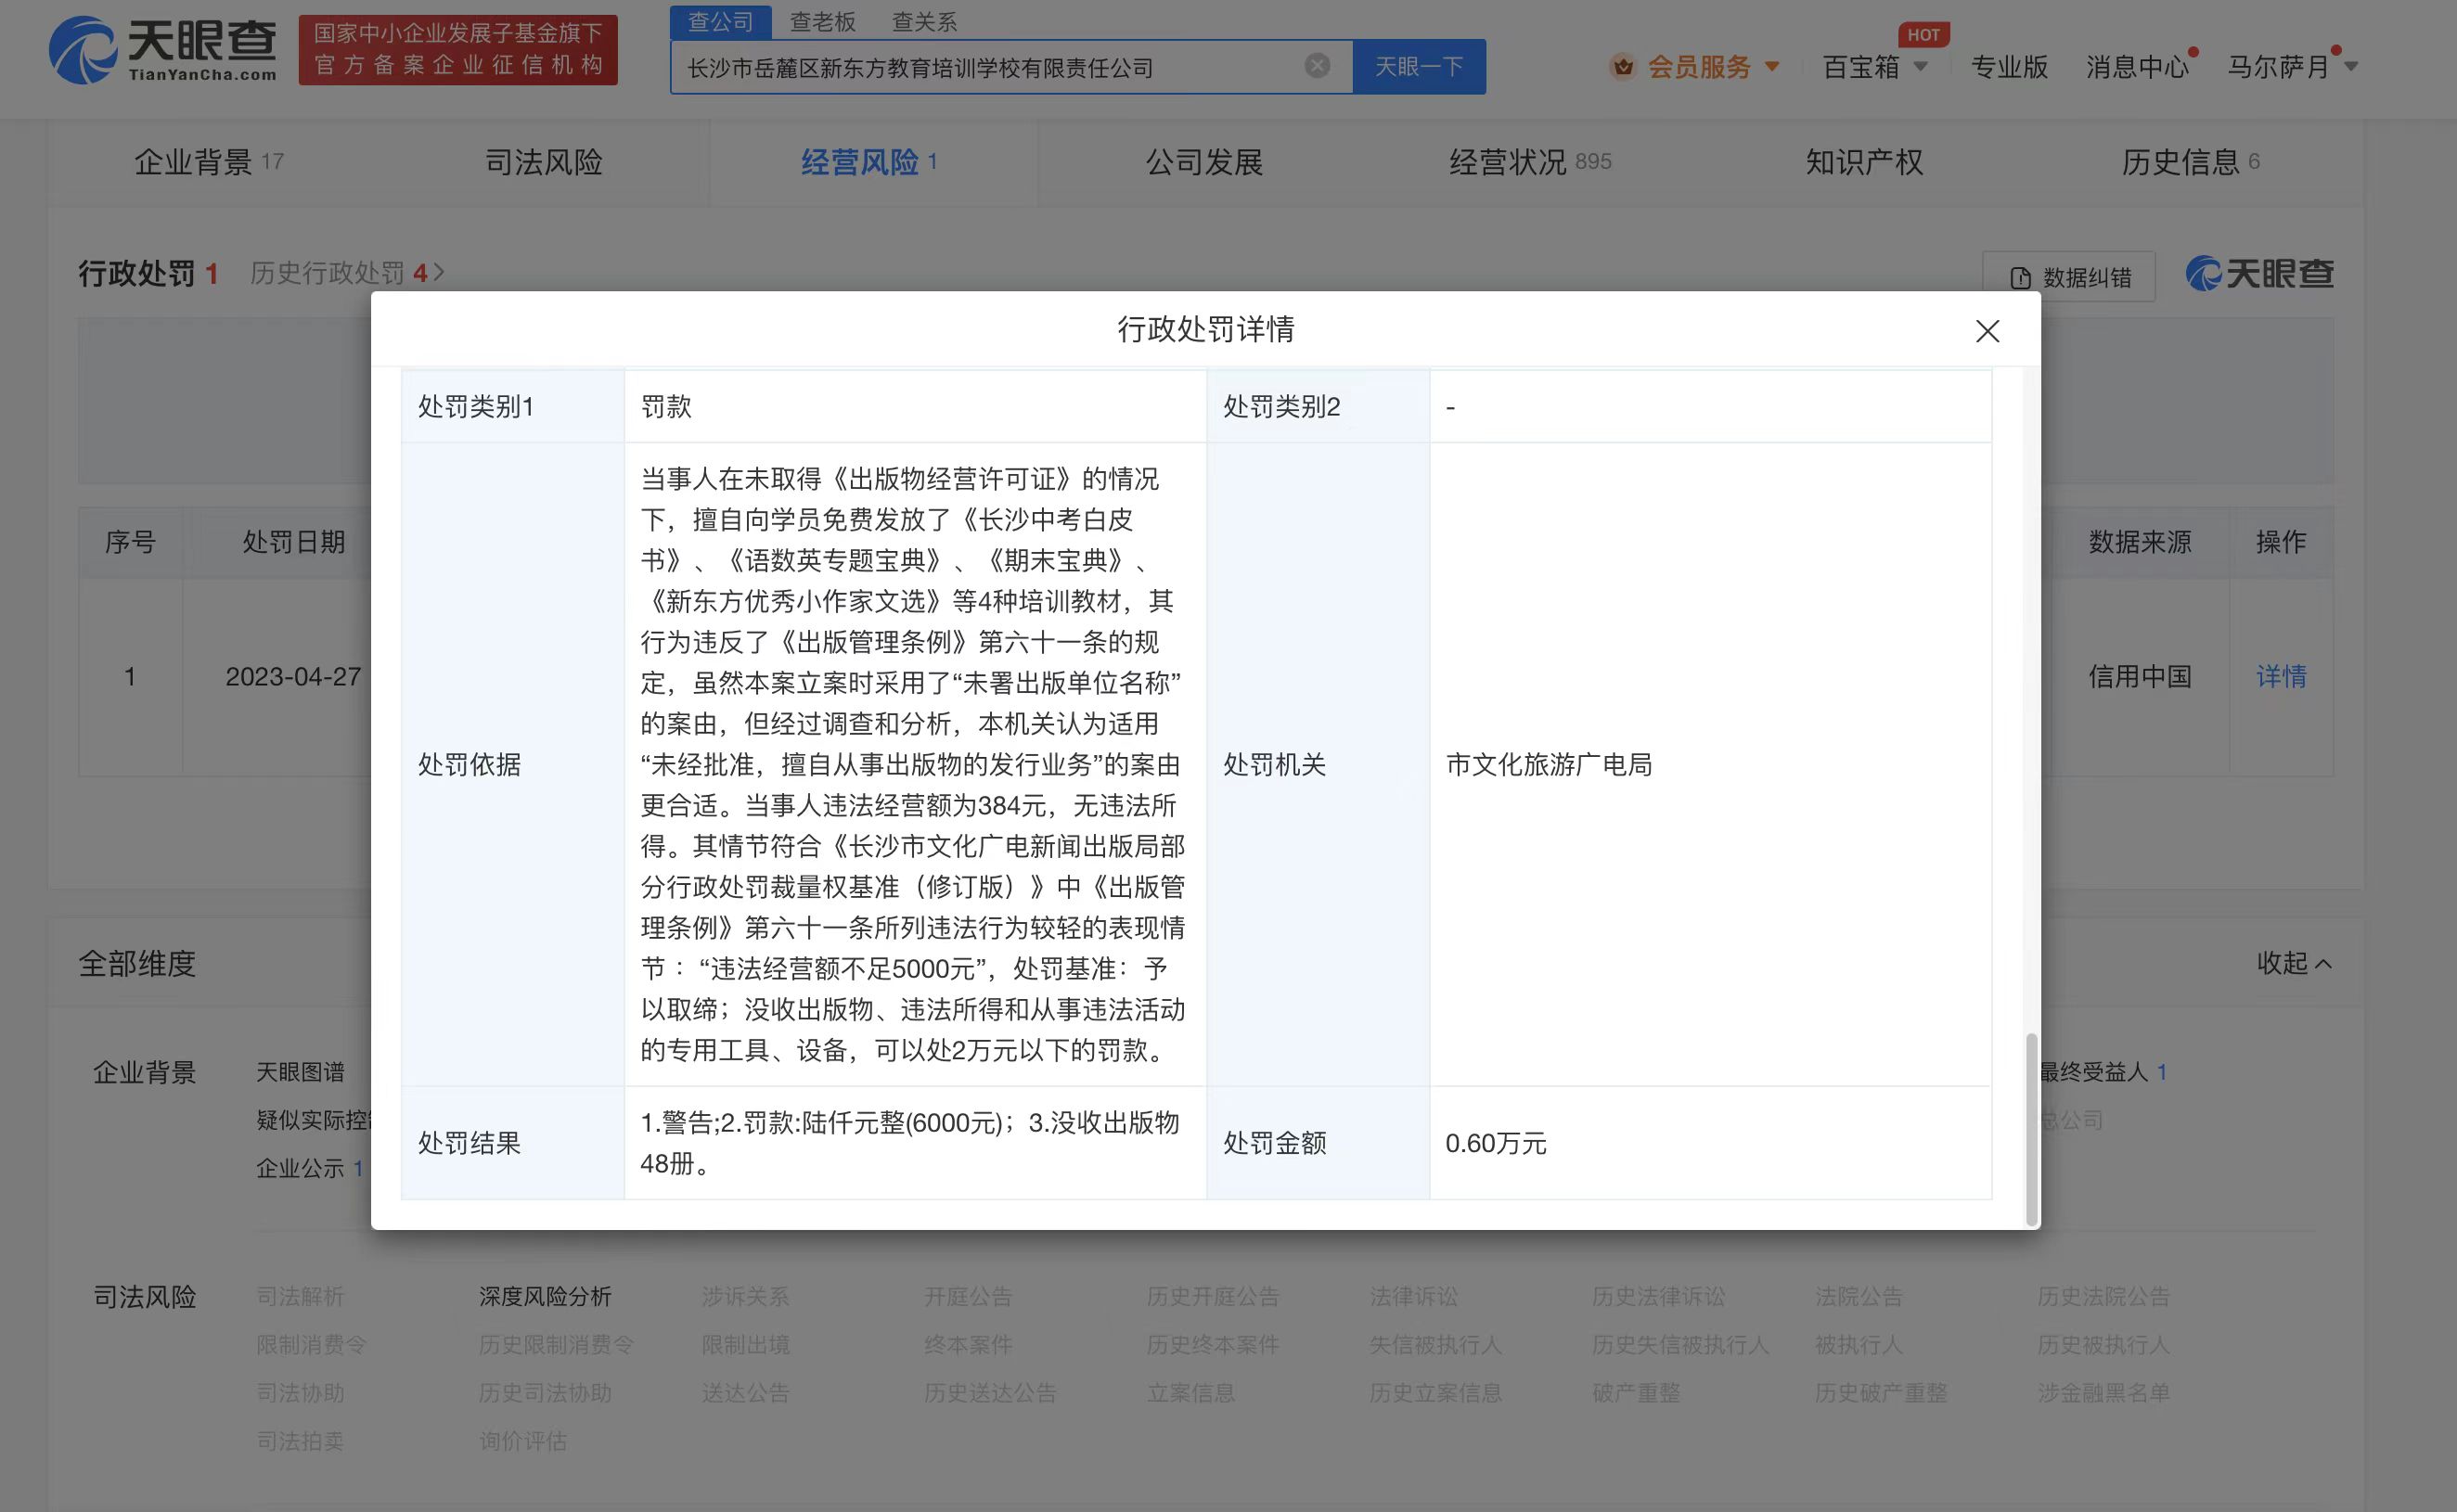Click the TianYanCha logo in the header
The width and height of the screenshot is (2457, 1512).
163,49
